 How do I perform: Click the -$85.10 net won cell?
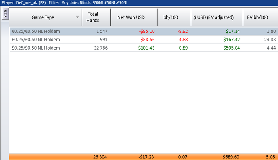click(x=147, y=31)
